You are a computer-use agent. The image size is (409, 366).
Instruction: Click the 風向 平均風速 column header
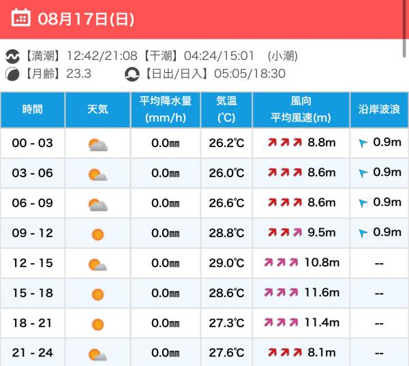(x=301, y=110)
